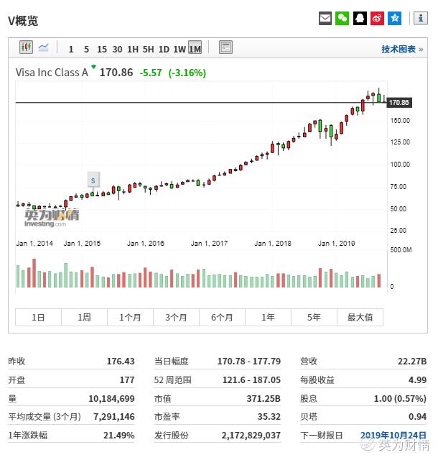Screen dimensions: 438x460
Task: Choose the 3个月 time range tab
Action: [x=176, y=317]
